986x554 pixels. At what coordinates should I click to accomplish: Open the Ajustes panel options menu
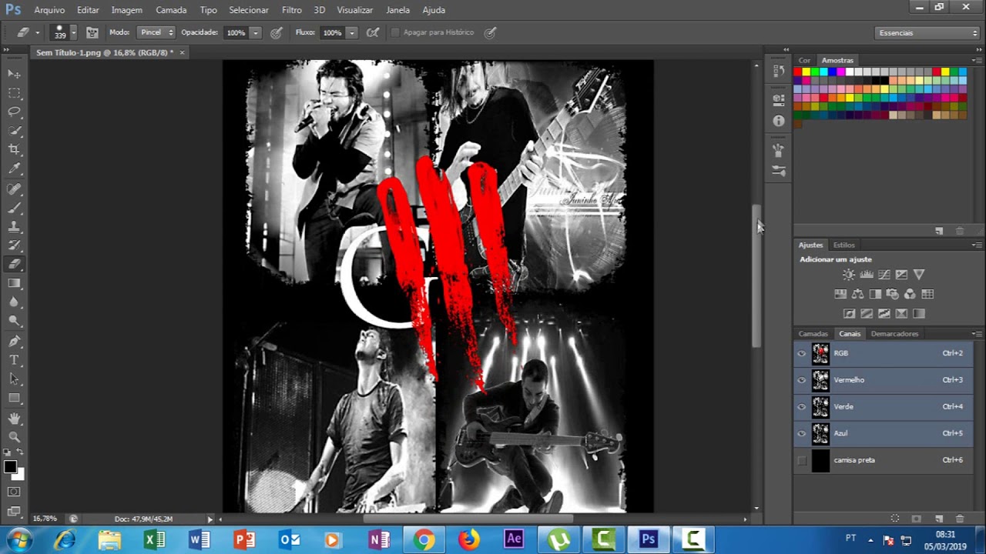tap(976, 245)
